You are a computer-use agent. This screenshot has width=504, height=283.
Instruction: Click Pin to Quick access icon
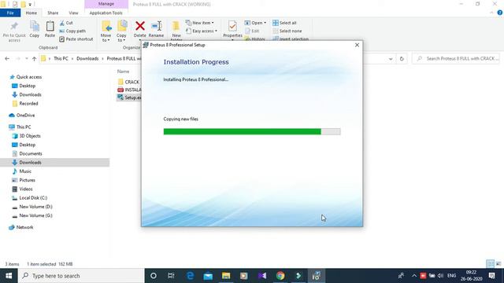(14, 26)
